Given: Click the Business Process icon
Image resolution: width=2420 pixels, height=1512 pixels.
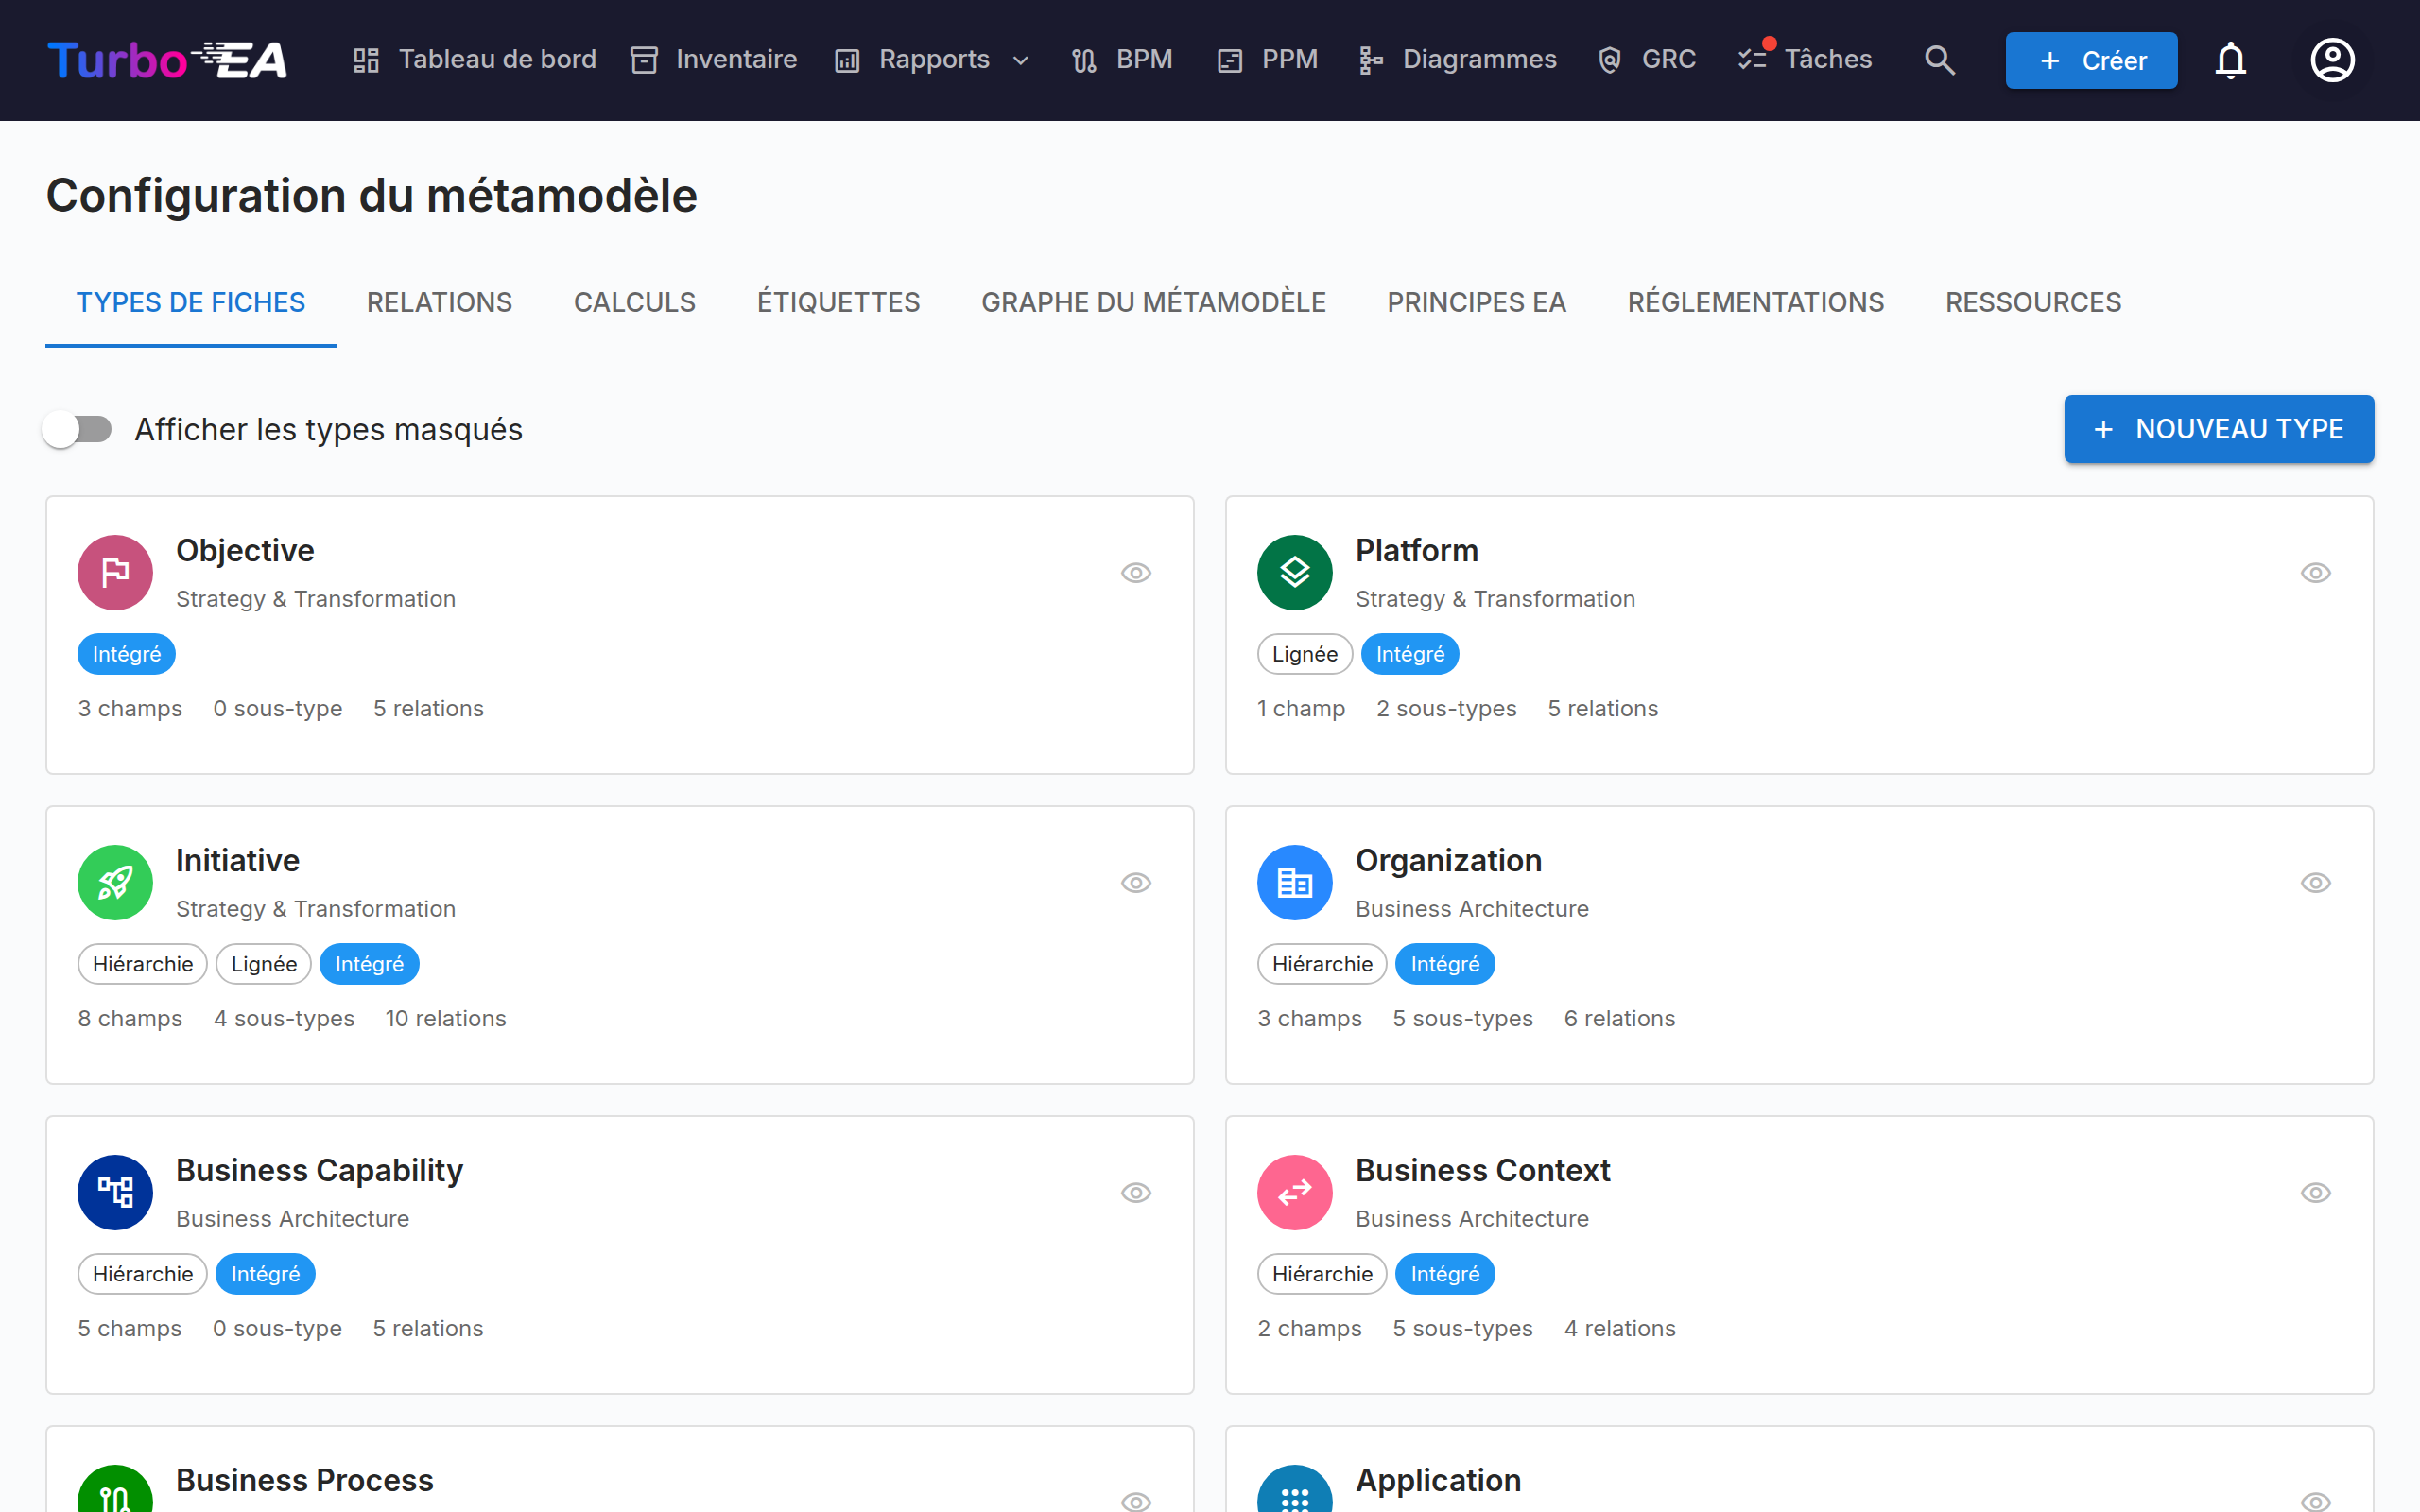Looking at the screenshot, I should coord(115,1490).
